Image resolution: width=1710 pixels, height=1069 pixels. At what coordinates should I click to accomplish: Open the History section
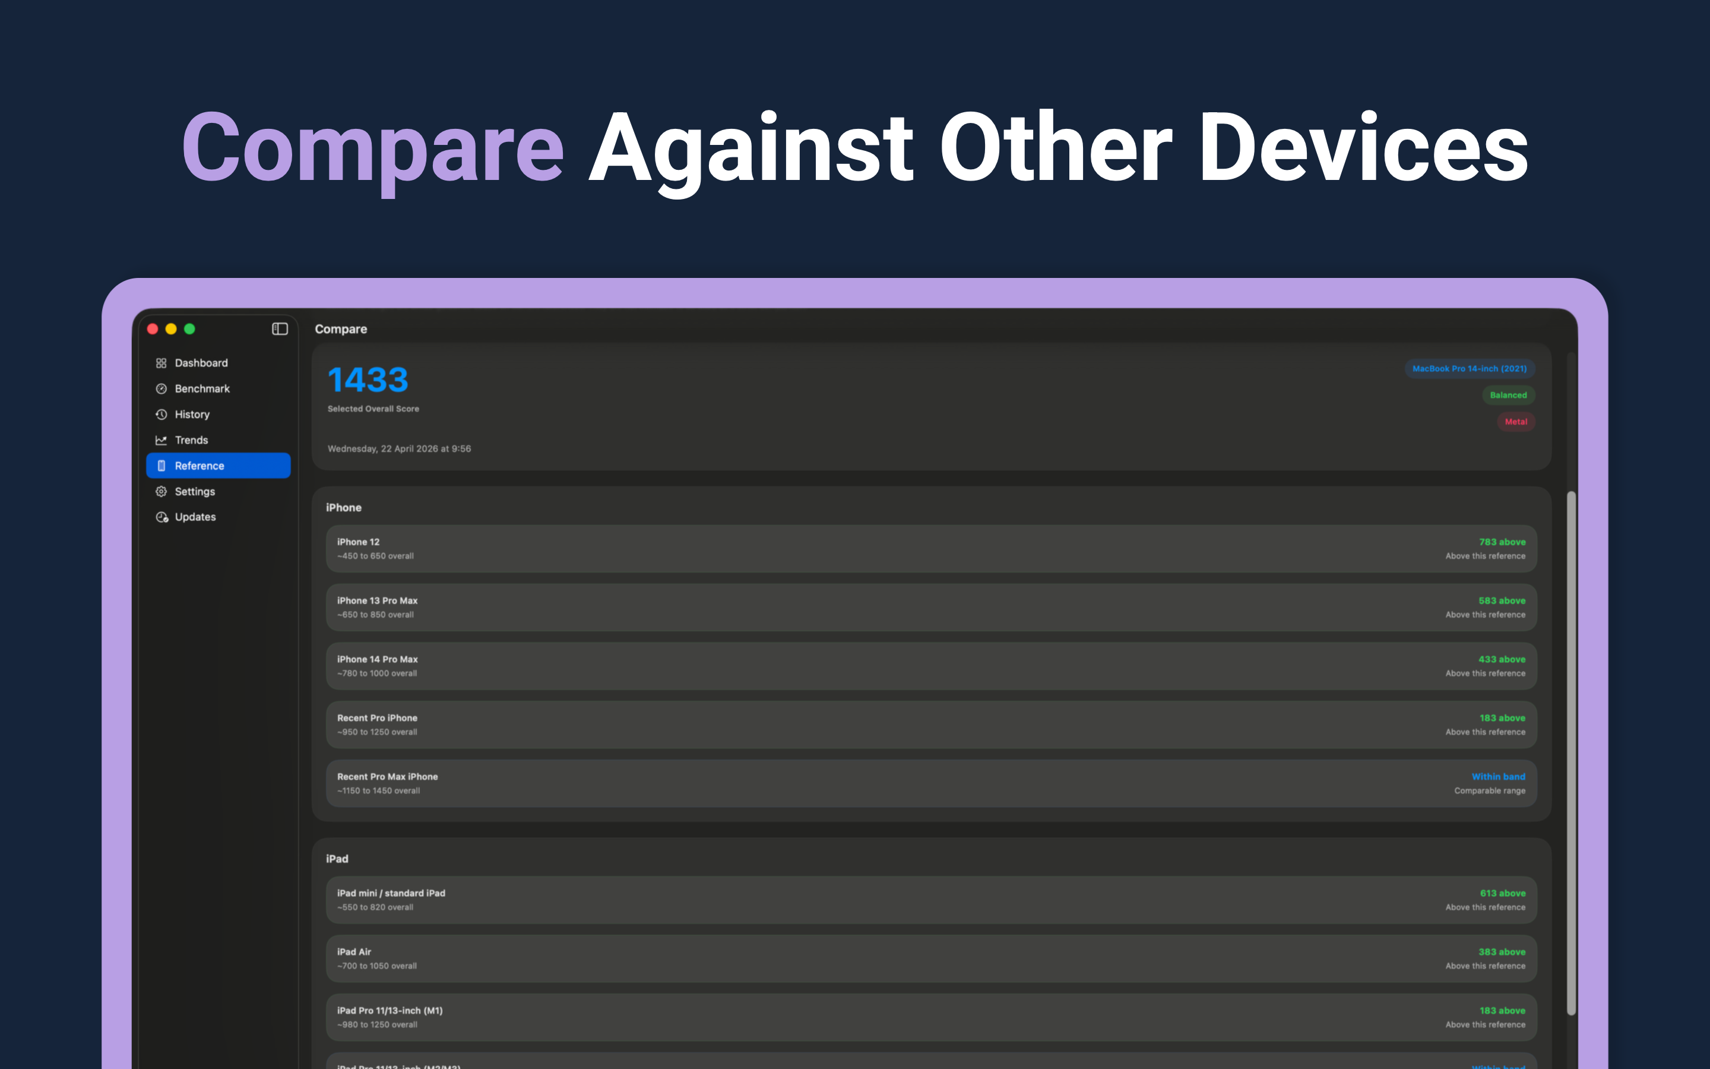pos(218,415)
